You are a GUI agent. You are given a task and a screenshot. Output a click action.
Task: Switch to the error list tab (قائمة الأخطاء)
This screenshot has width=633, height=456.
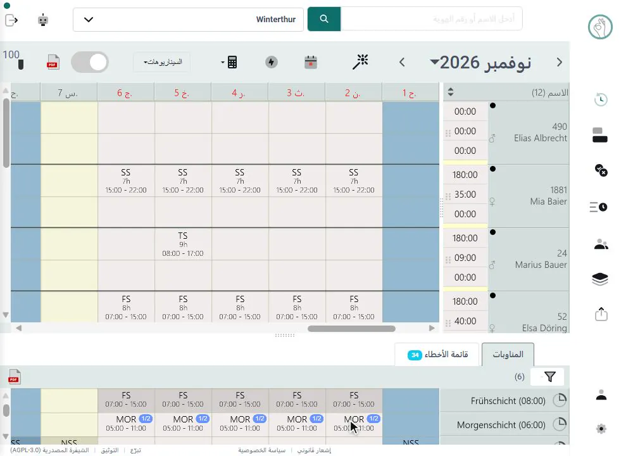pyautogui.click(x=437, y=354)
